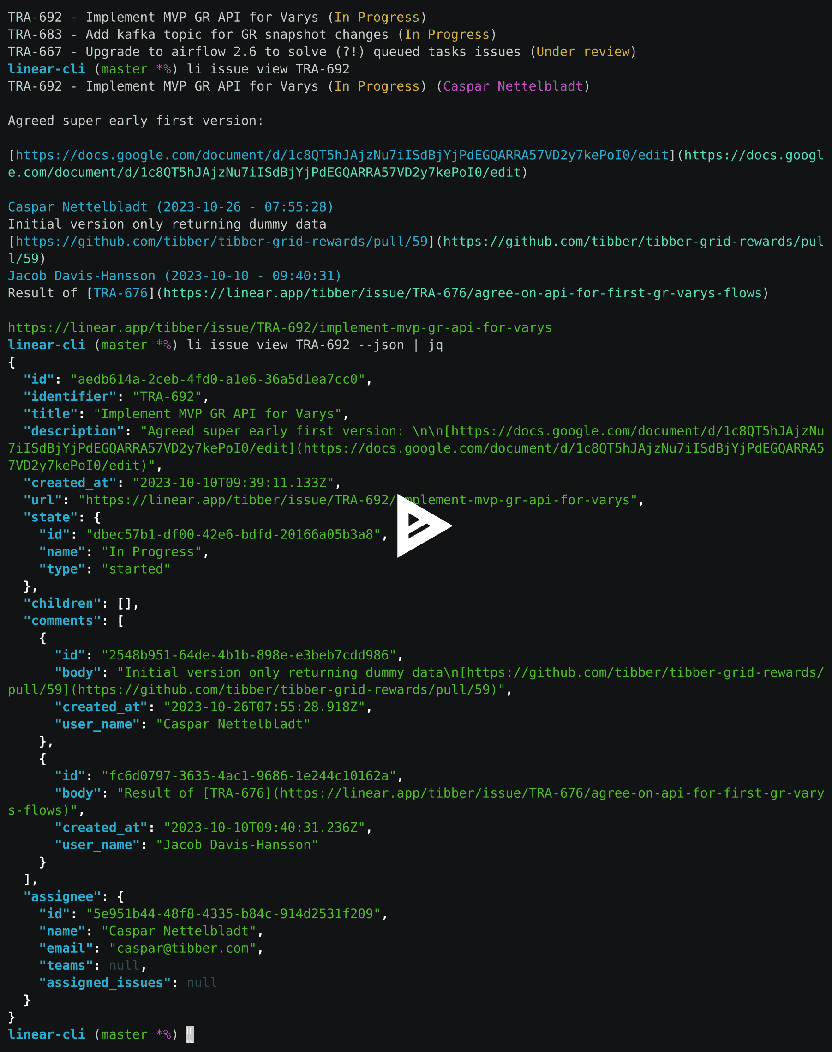Click the "assigned_issues" JSON key

[x=105, y=983]
